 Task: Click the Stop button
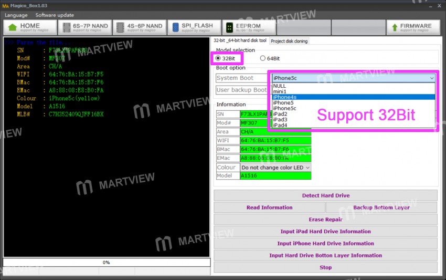(325, 267)
